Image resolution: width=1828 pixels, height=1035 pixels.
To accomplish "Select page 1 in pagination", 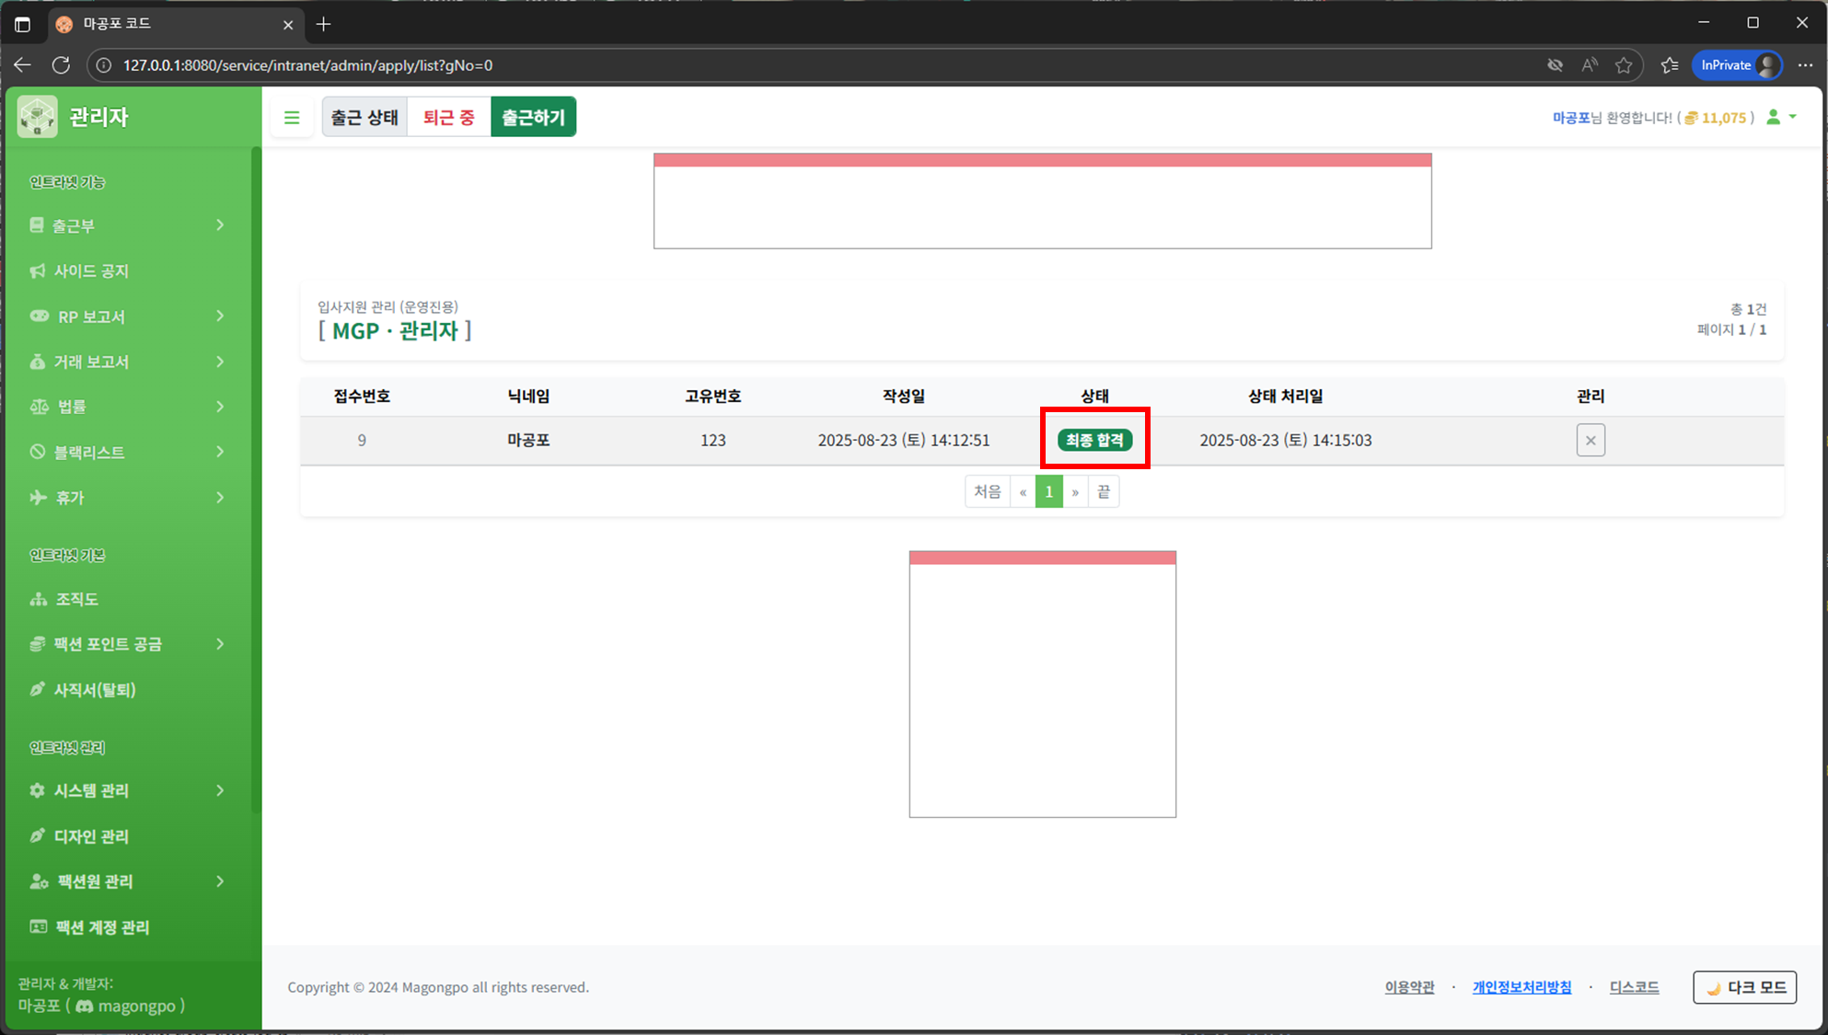I will tap(1048, 492).
